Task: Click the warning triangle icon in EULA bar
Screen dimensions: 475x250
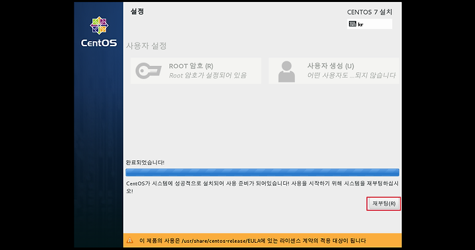Action: (130, 241)
